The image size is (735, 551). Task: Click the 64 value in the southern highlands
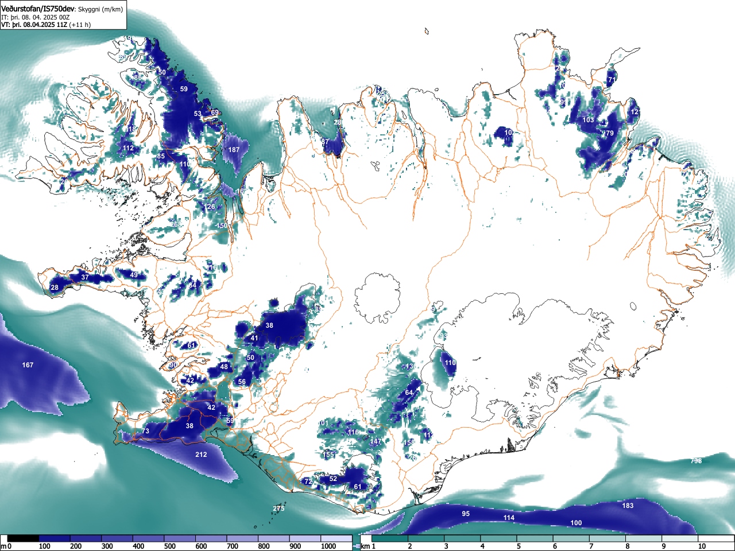(409, 393)
